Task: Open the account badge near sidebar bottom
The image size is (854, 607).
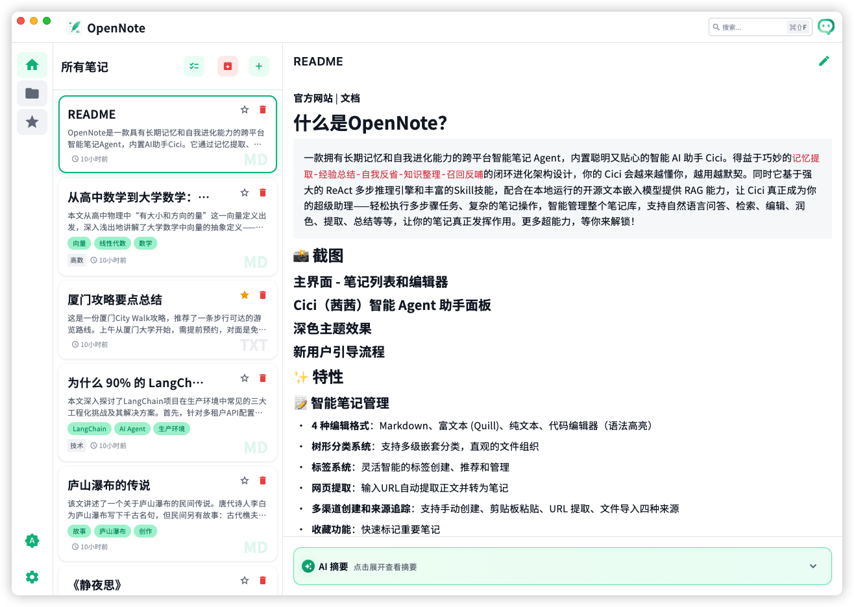Action: tap(32, 541)
